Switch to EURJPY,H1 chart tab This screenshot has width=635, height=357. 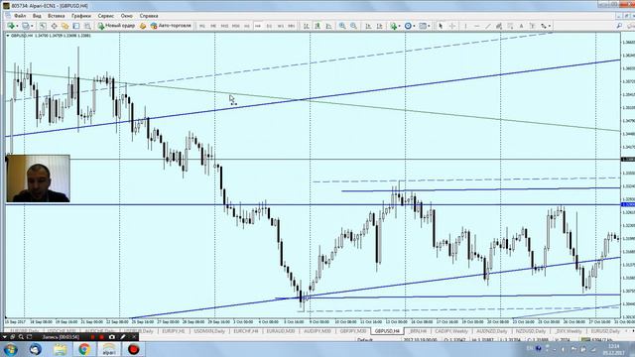click(x=174, y=331)
